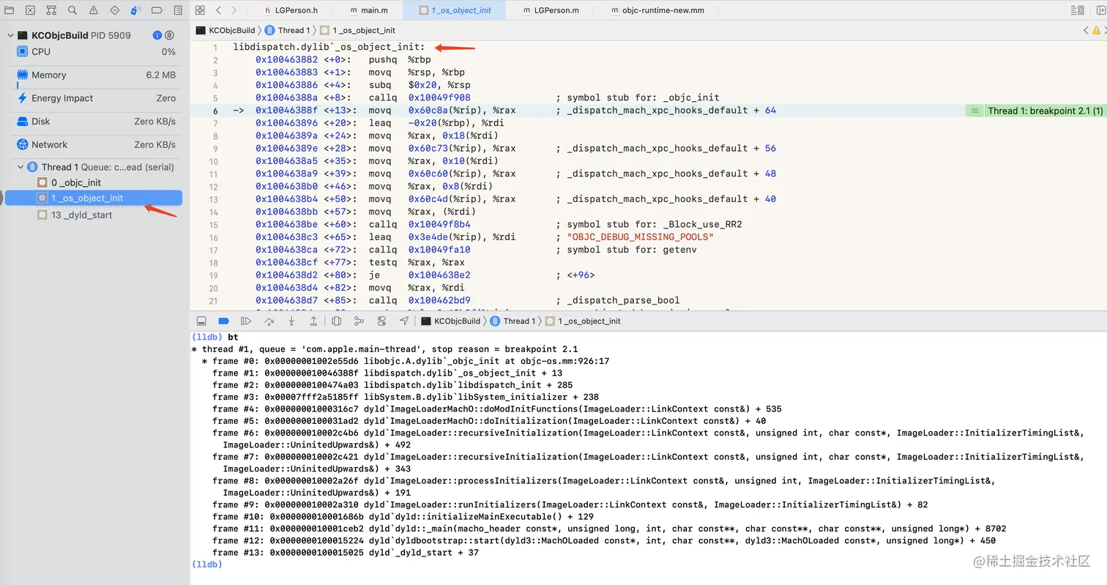Click frame #13 _dyld_start + 37 in the console
Screen dimensions: 1107x585
coord(346,553)
